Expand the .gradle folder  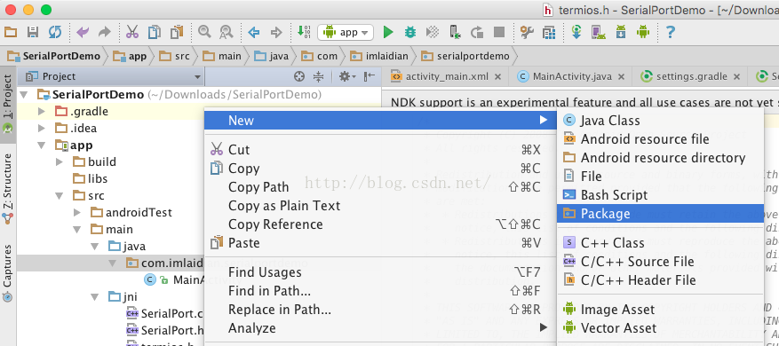[43, 111]
